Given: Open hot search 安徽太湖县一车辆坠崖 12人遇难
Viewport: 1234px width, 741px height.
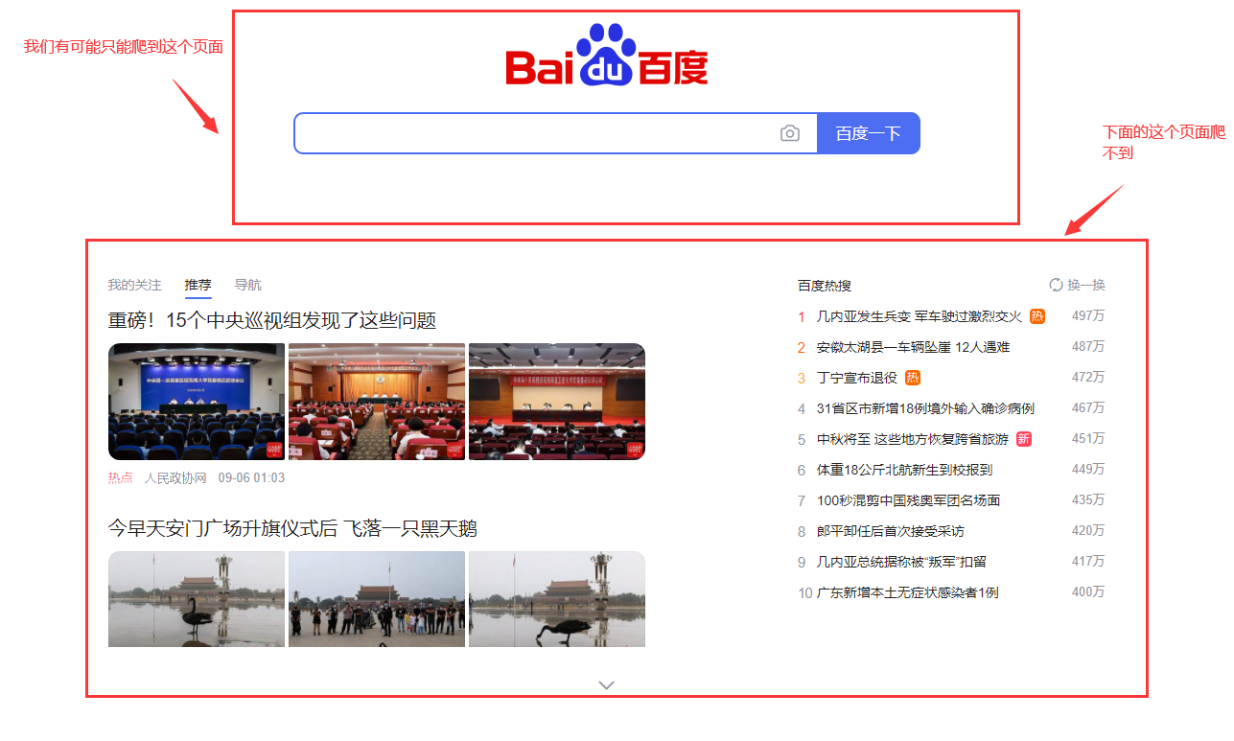Looking at the screenshot, I should click(913, 347).
